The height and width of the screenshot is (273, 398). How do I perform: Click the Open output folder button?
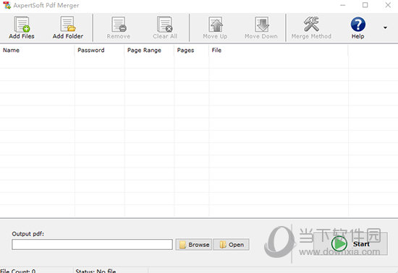coord(232,244)
